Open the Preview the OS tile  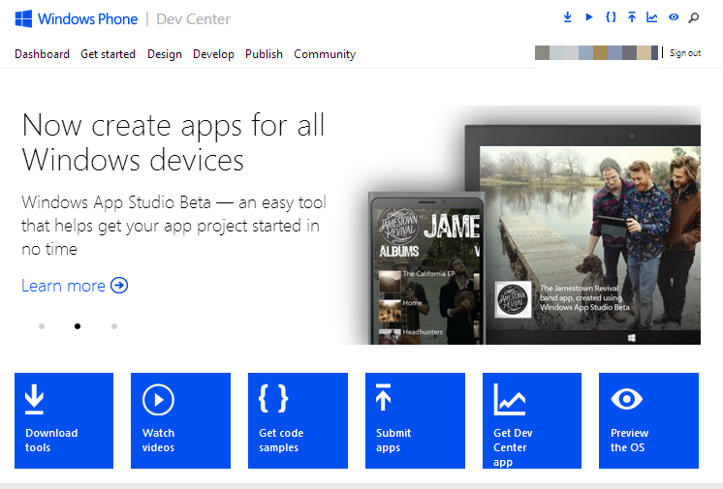coord(648,420)
